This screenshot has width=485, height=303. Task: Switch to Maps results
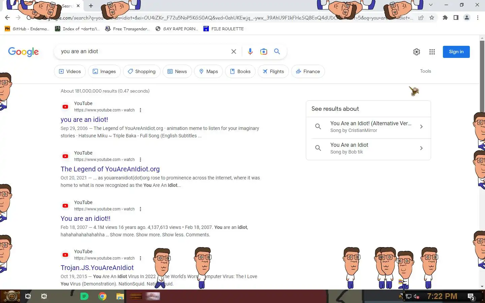click(208, 71)
